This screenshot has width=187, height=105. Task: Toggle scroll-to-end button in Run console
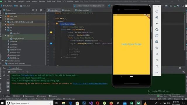(x=8, y=87)
